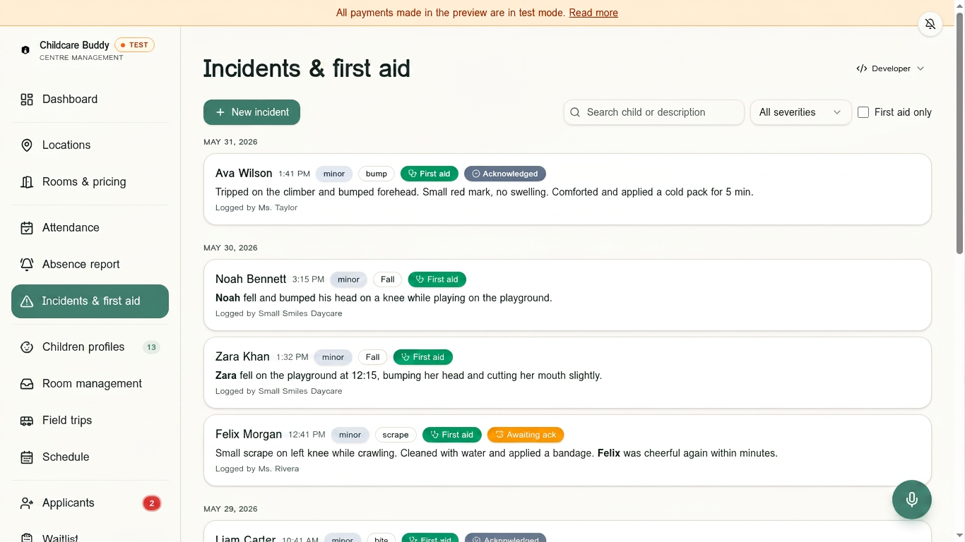This screenshot has width=965, height=542.
Task: Click the Attendance calendar-check icon
Action: pos(27,228)
